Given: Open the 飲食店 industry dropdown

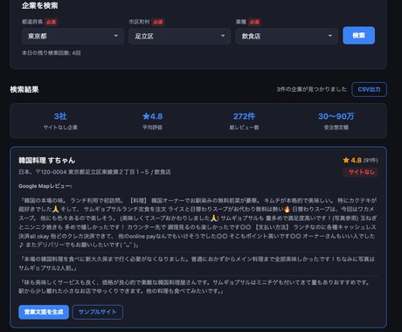Looking at the screenshot, I should [287, 36].
